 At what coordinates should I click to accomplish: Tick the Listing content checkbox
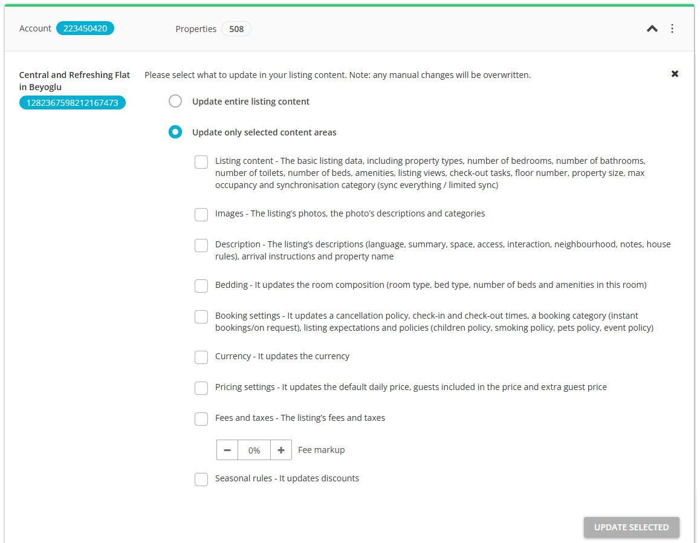(201, 162)
